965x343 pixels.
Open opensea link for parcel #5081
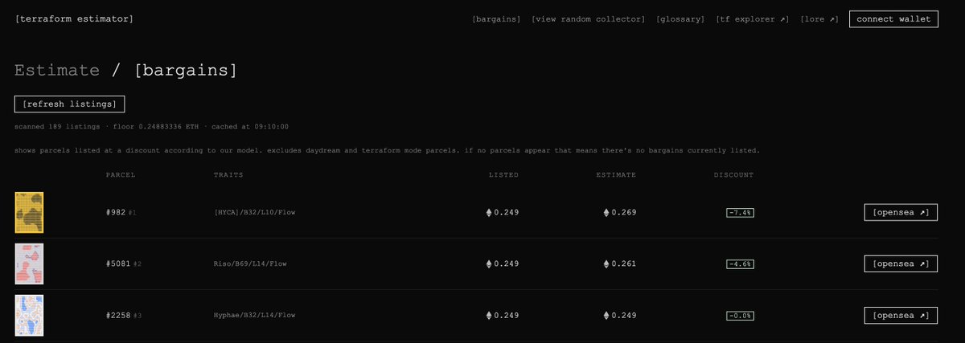coord(901,263)
